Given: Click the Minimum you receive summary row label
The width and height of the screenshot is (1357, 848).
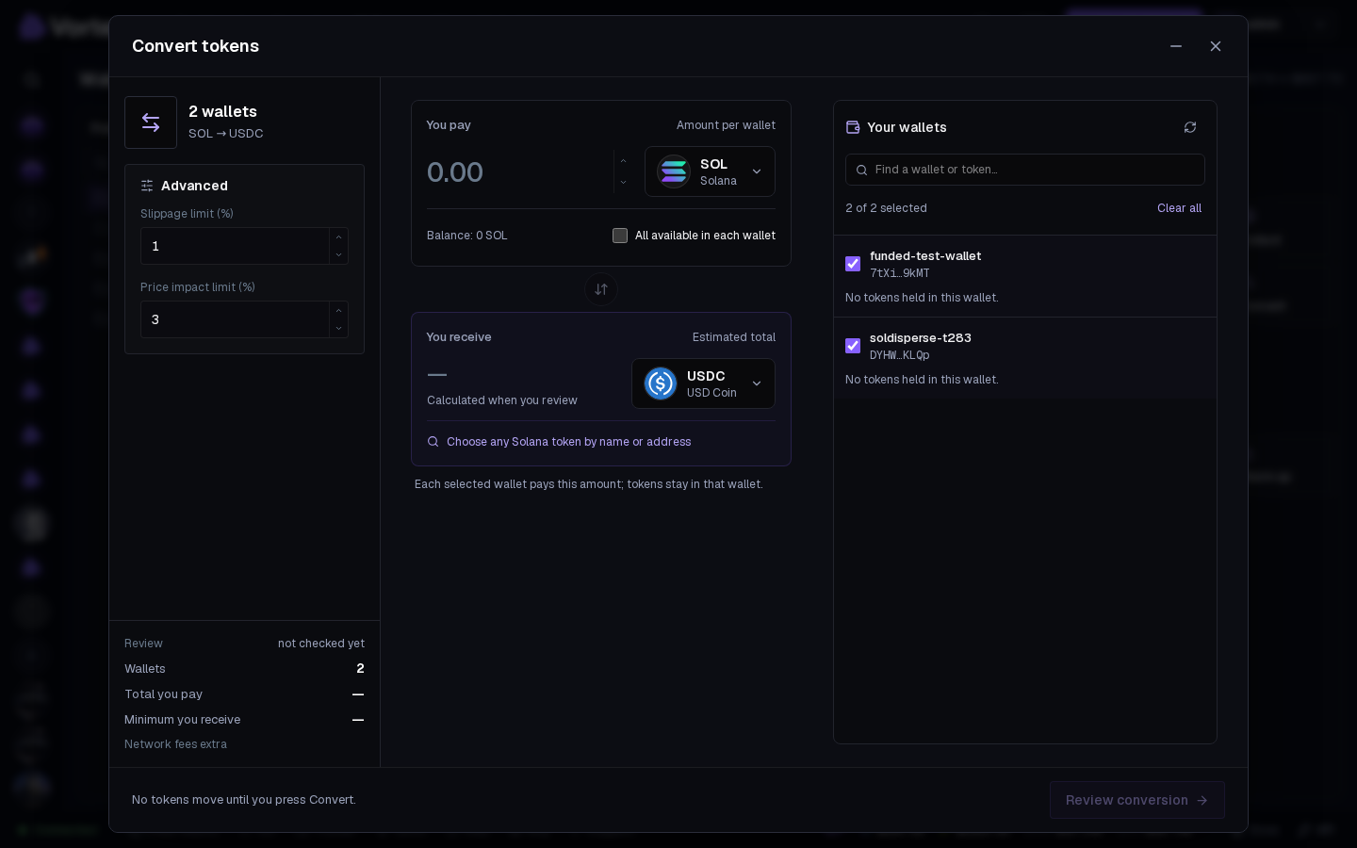Looking at the screenshot, I should (x=183, y=720).
